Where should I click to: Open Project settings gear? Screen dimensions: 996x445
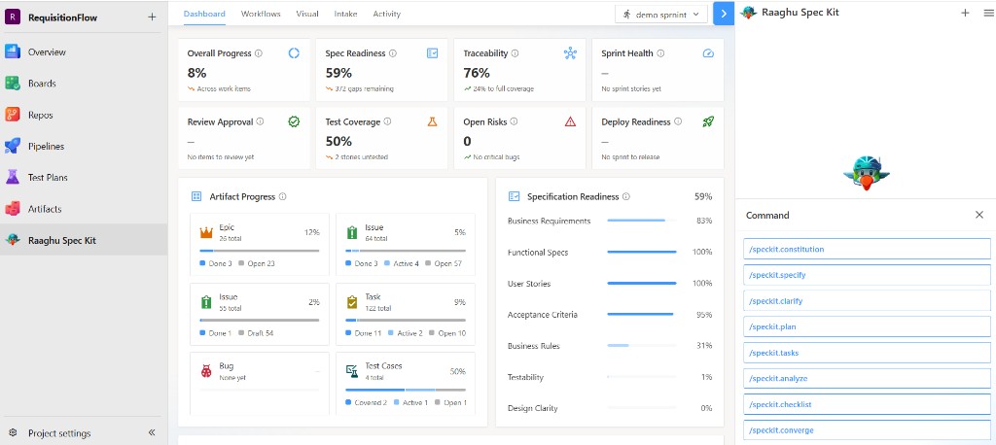click(x=13, y=433)
